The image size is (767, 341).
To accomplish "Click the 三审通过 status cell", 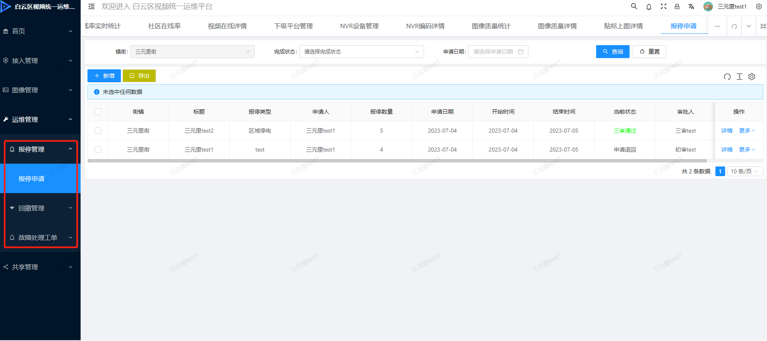I will (625, 131).
